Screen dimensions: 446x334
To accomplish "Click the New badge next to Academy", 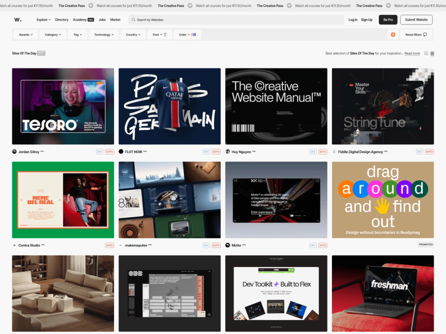I will [91, 20].
